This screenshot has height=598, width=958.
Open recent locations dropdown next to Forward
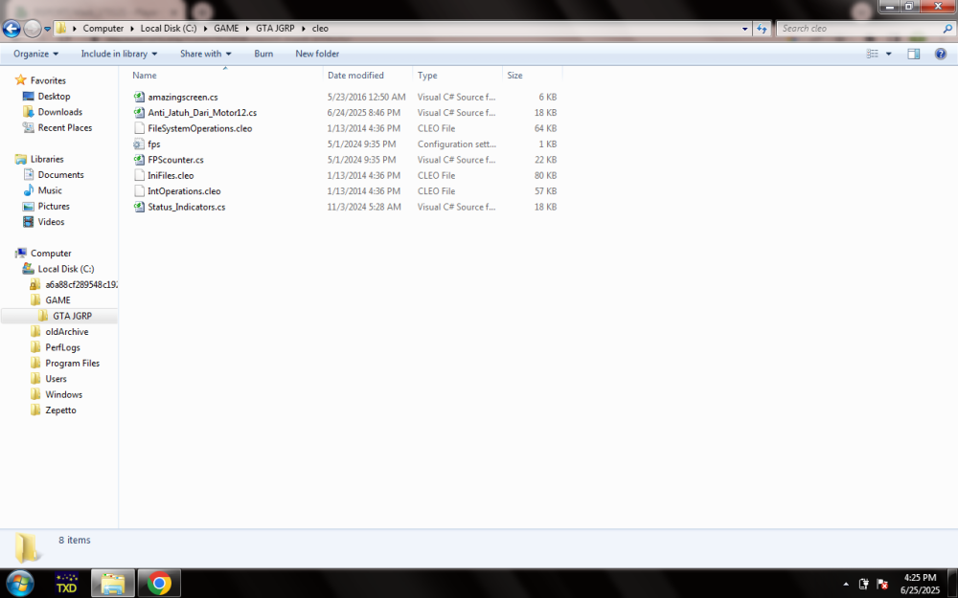tap(47, 29)
